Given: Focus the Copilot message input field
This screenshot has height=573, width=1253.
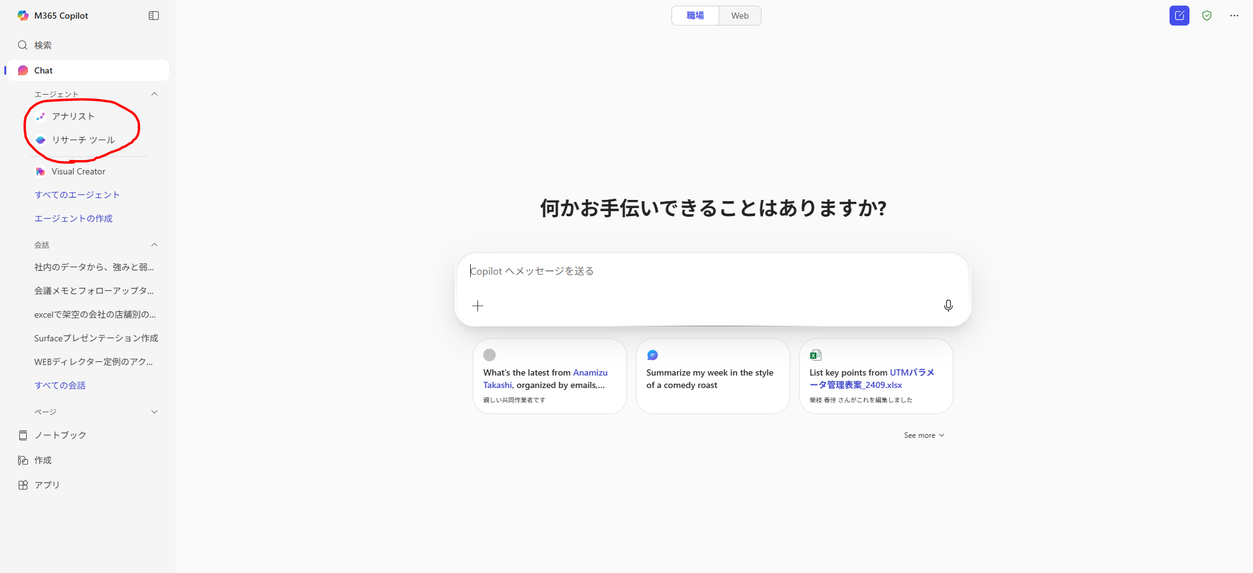Looking at the screenshot, I should pyautogui.click(x=712, y=271).
